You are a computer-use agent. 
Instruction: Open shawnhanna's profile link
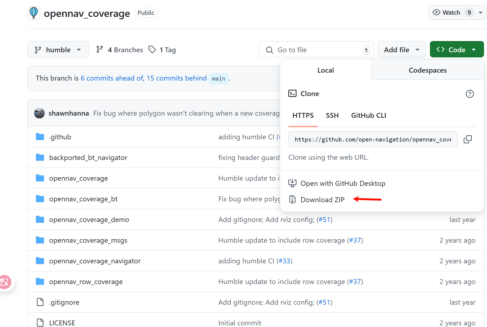69,113
